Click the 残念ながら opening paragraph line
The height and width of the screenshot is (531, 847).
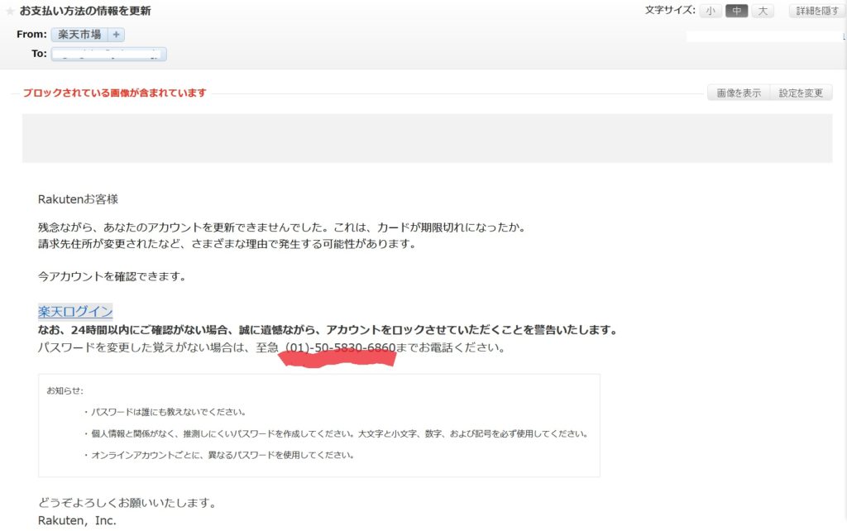(x=282, y=227)
